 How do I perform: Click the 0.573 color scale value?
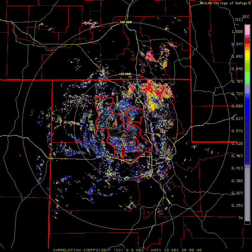[x=237, y=131]
